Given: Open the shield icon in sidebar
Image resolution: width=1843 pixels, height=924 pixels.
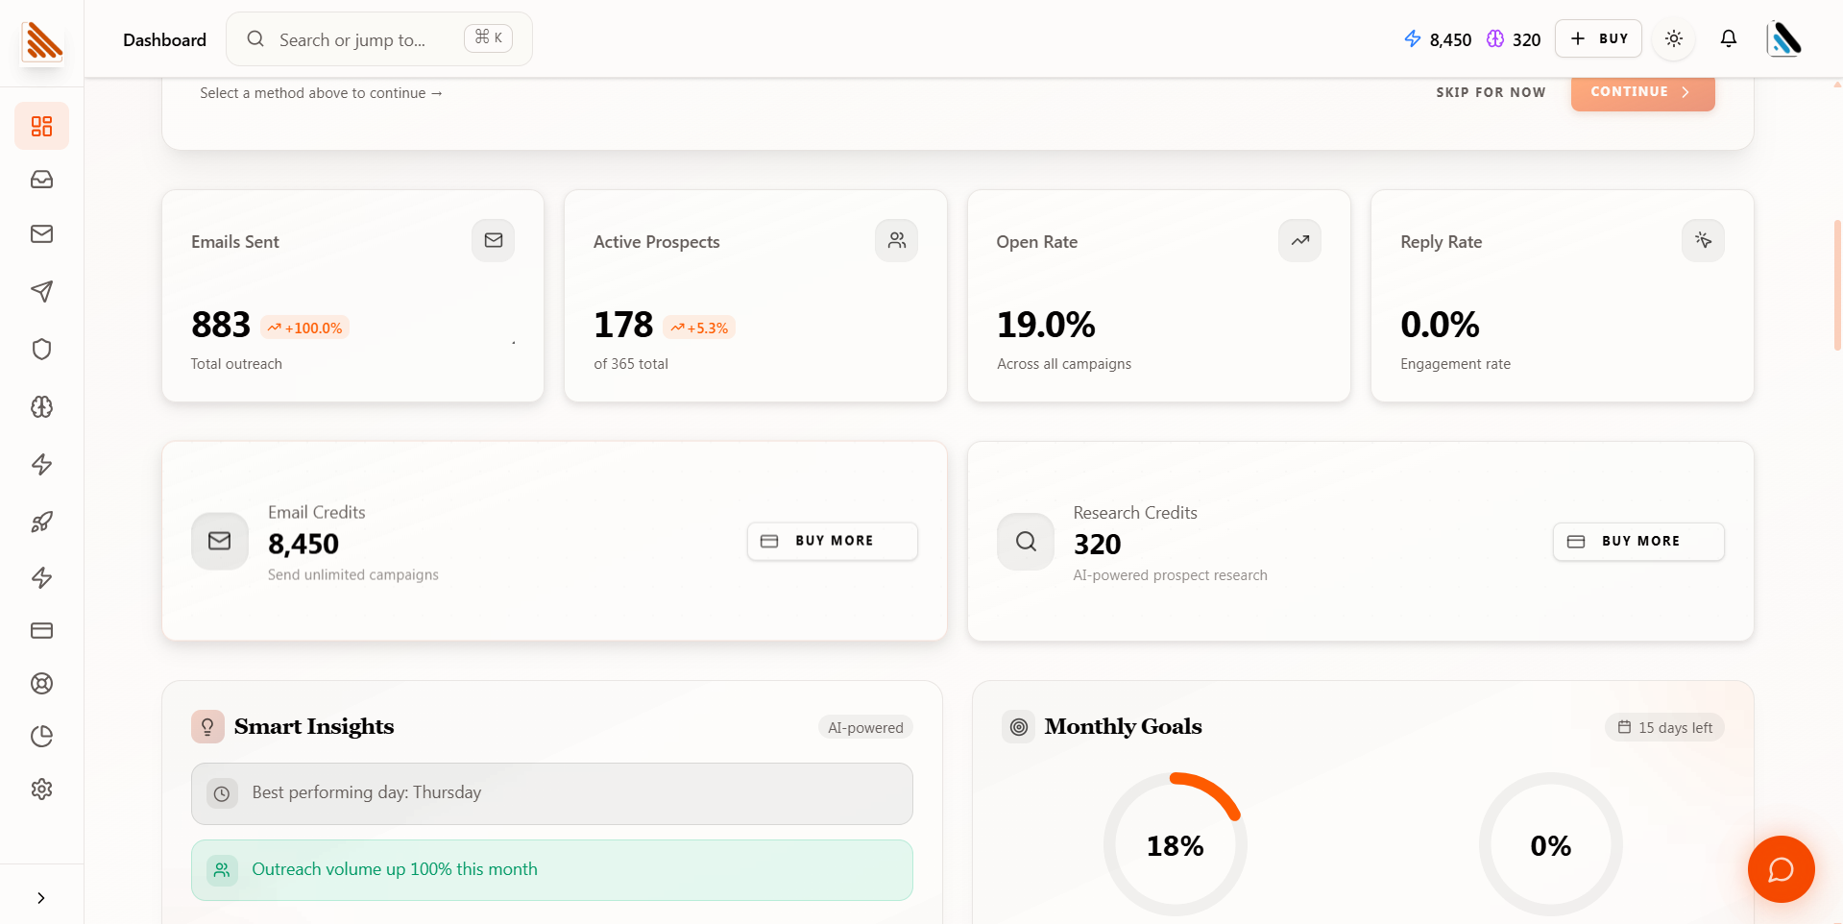Looking at the screenshot, I should click(41, 349).
